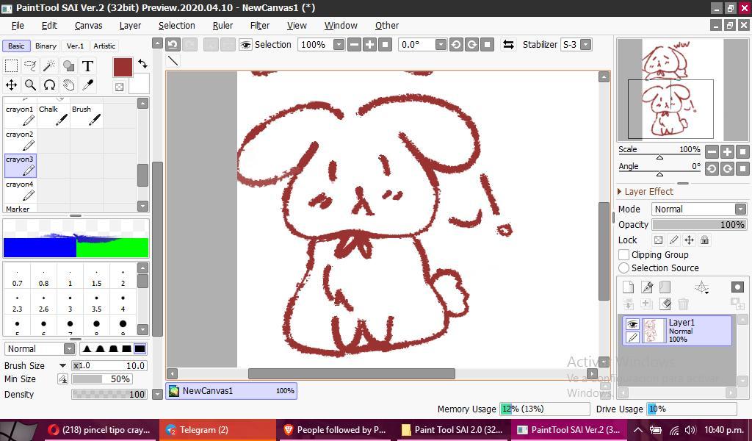
Task: Click the dark red foreground color swatch
Action: point(123,67)
